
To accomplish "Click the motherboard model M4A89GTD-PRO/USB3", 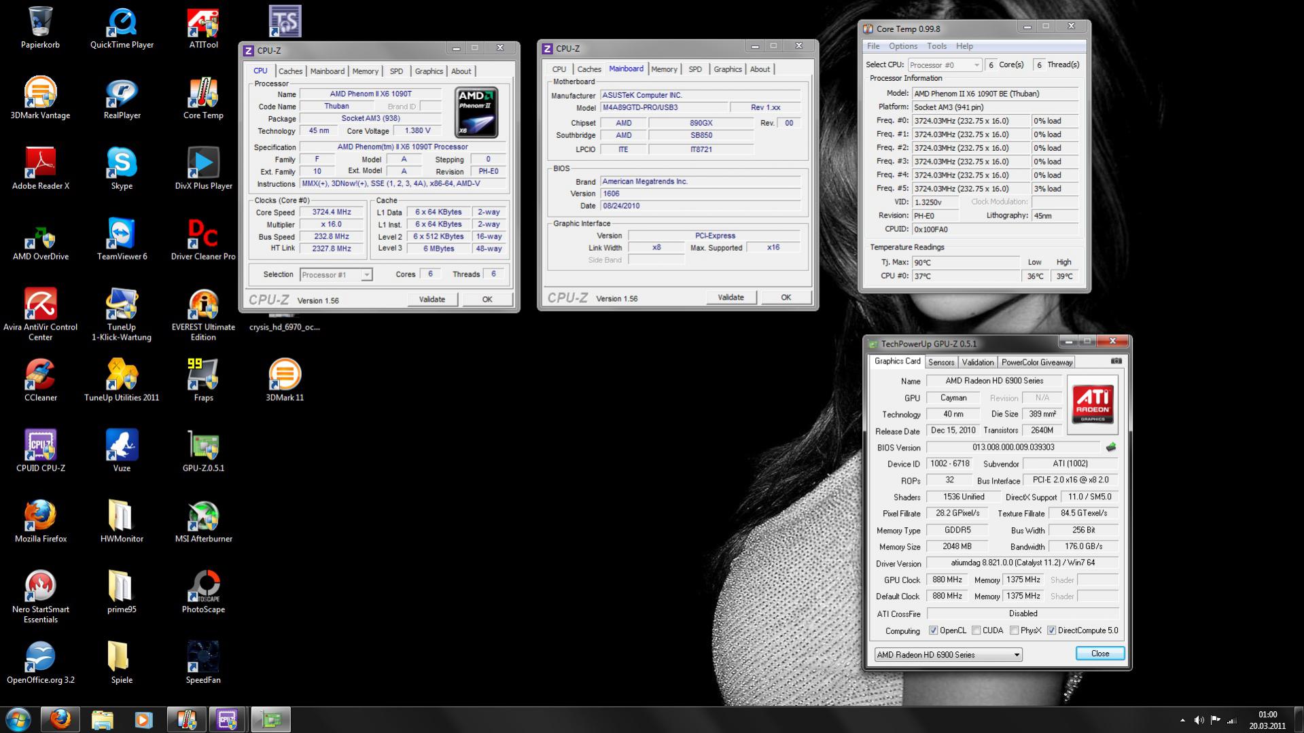I will pyautogui.click(x=664, y=108).
